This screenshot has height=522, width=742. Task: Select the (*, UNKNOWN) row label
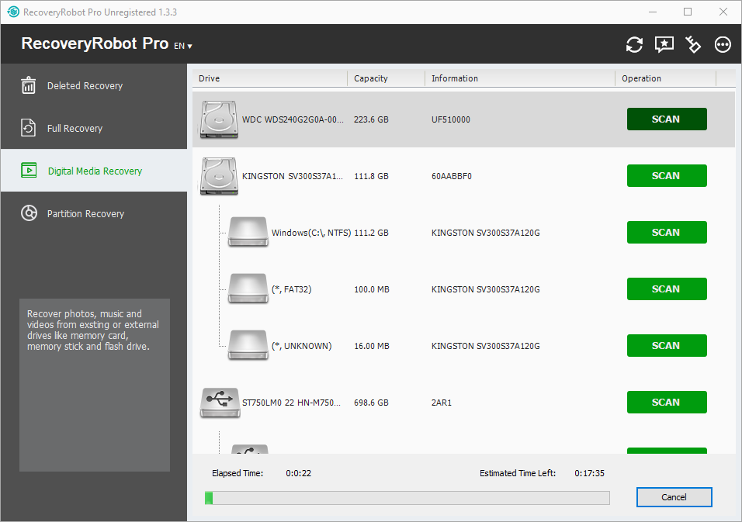[301, 346]
